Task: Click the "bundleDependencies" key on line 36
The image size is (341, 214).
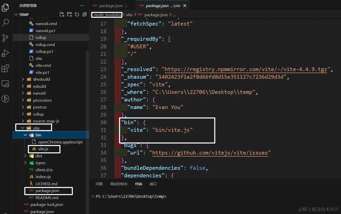Action: tap(152, 168)
